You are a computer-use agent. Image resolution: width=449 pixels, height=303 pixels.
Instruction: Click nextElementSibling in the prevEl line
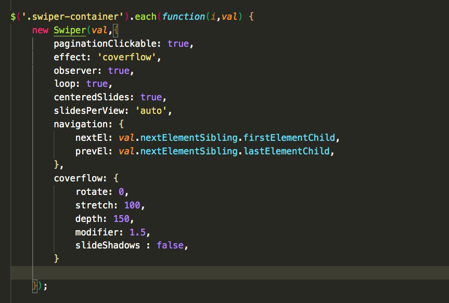pyautogui.click(x=189, y=151)
